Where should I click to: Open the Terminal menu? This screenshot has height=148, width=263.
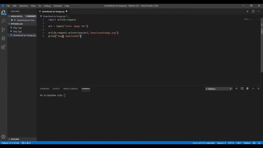(x=58, y=6)
